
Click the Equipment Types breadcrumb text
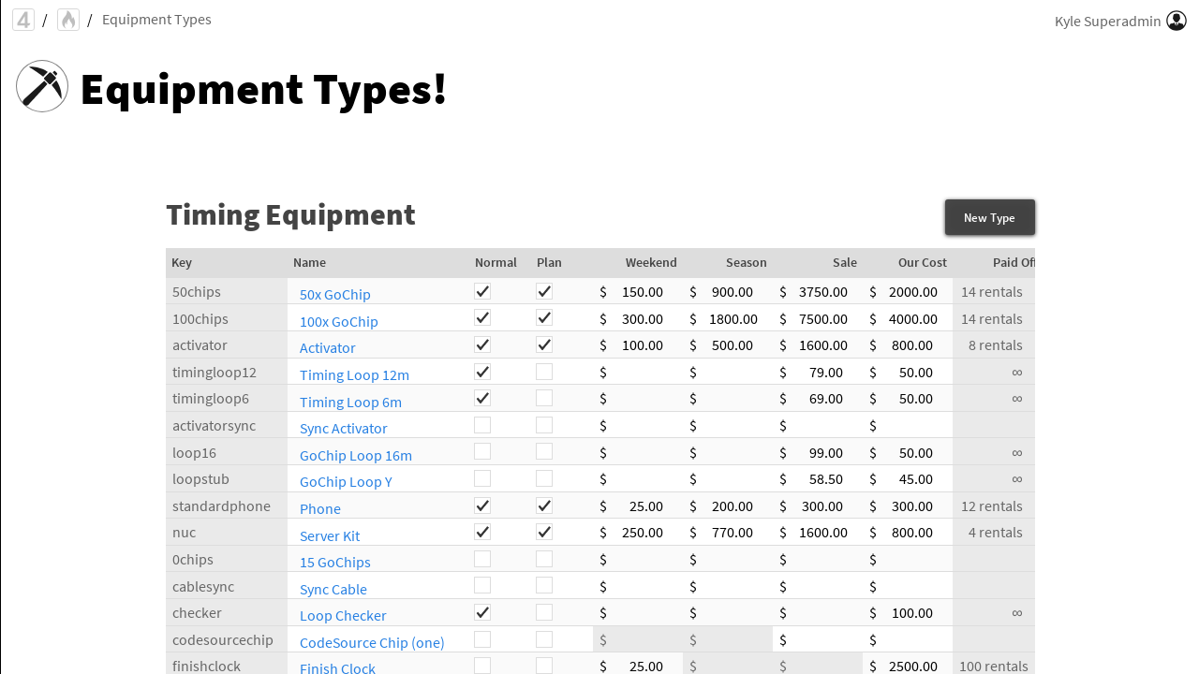click(x=156, y=20)
